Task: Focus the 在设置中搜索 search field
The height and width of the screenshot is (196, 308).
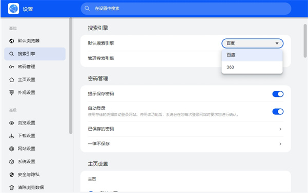Action: (186, 8)
